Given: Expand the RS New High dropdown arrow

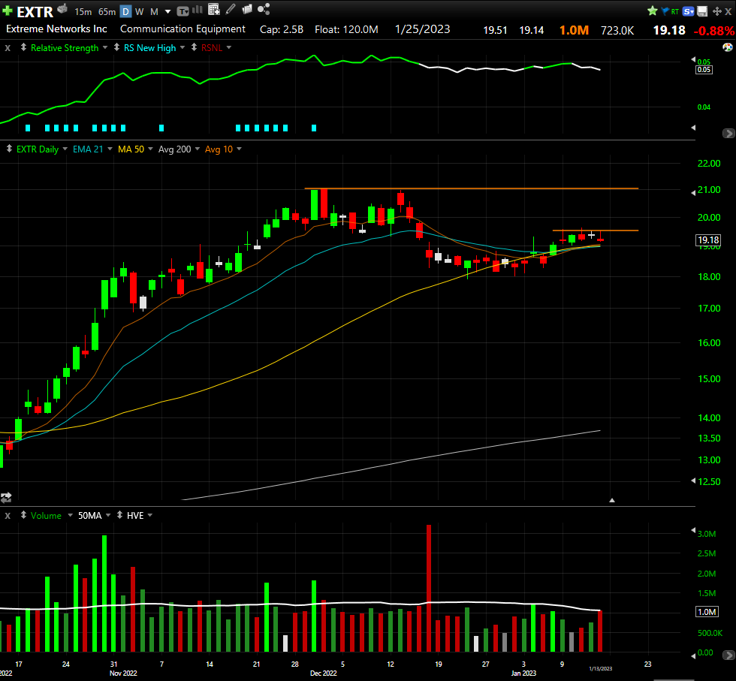Looking at the screenshot, I should [x=182, y=48].
